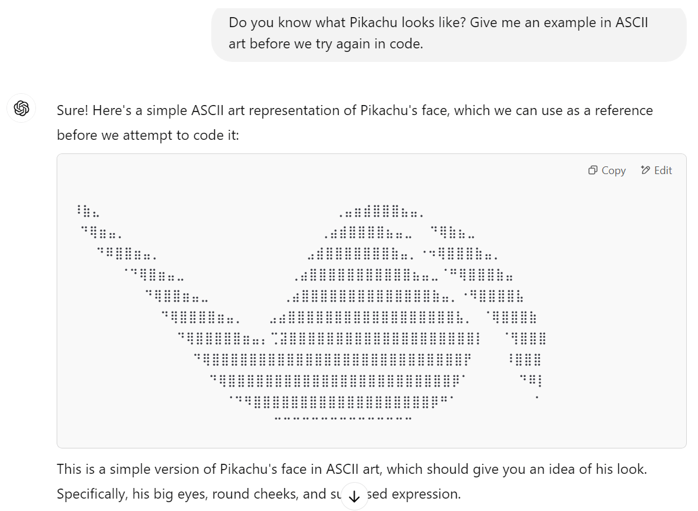Click the line "before we attempt to code it:"

tap(148, 135)
